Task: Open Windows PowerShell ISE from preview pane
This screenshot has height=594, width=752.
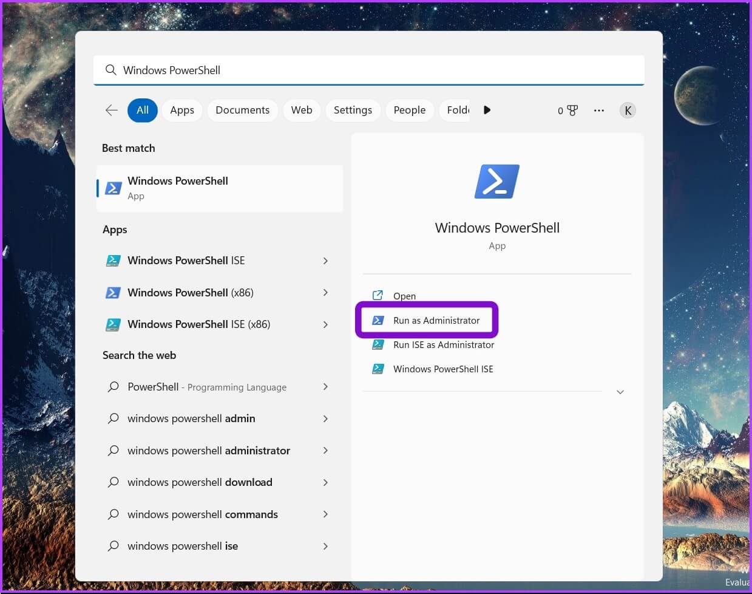Action: tap(443, 369)
